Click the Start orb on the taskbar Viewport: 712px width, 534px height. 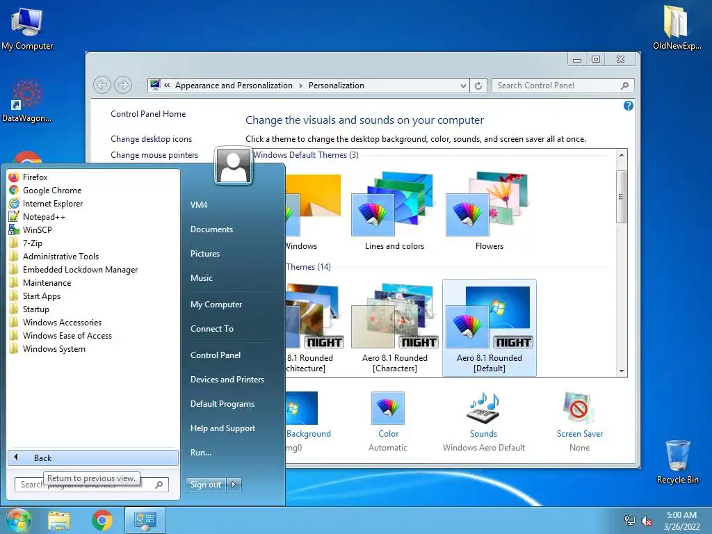click(x=18, y=520)
